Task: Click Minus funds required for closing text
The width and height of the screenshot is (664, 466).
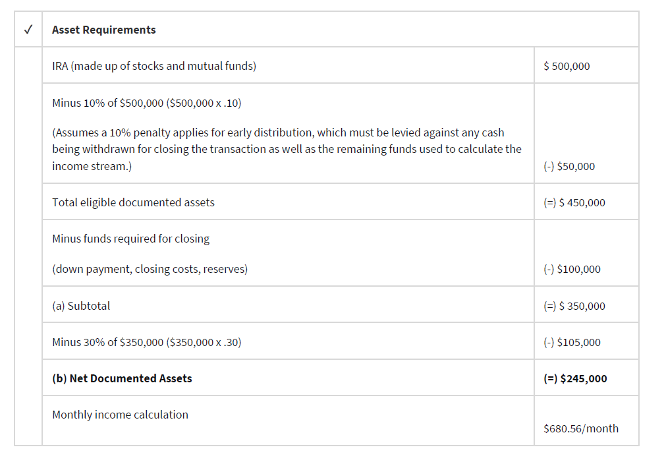Action: (130, 239)
